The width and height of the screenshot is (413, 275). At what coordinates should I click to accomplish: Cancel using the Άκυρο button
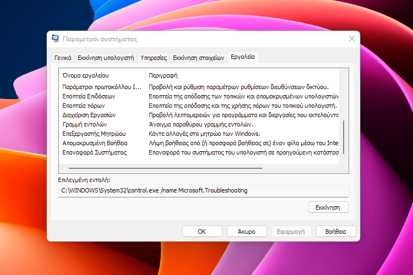(247, 232)
